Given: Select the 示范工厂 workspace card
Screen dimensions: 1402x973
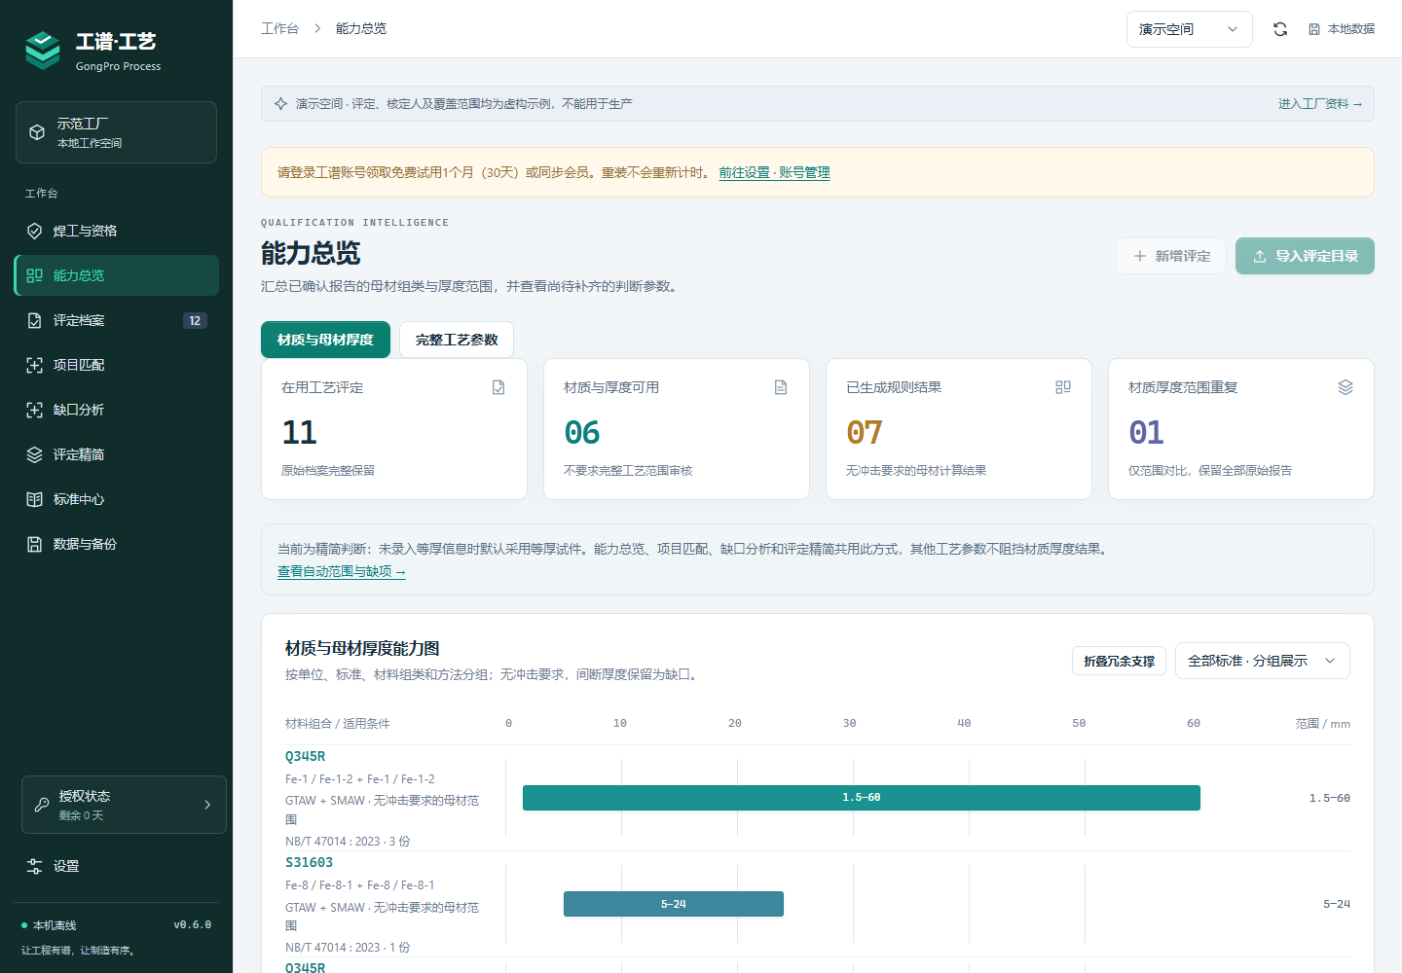Looking at the screenshot, I should pos(116,132).
